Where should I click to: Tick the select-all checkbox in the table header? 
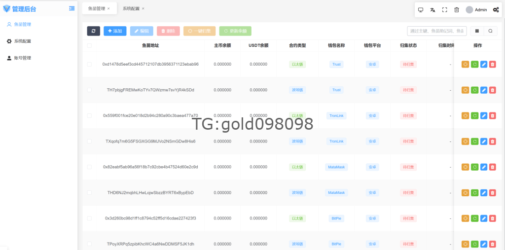[89, 46]
